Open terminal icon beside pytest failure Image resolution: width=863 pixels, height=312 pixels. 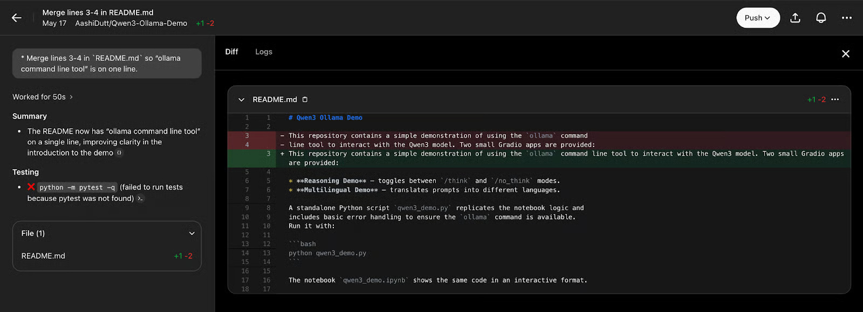click(x=140, y=199)
